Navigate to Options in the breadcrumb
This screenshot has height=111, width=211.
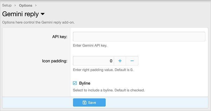(x=26, y=5)
